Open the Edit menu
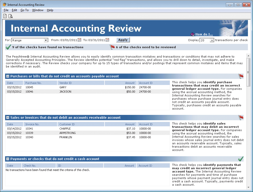The width and height of the screenshot is (253, 192). tap(14, 10)
